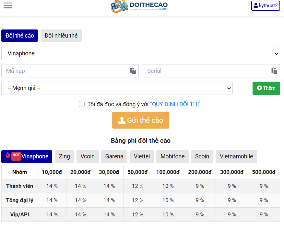The image size is (284, 229).
Task: Select the Viettel fee tab
Action: point(142,156)
